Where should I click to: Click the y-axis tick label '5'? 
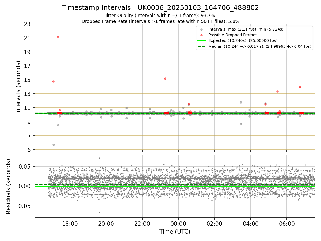[x=29, y=150]
